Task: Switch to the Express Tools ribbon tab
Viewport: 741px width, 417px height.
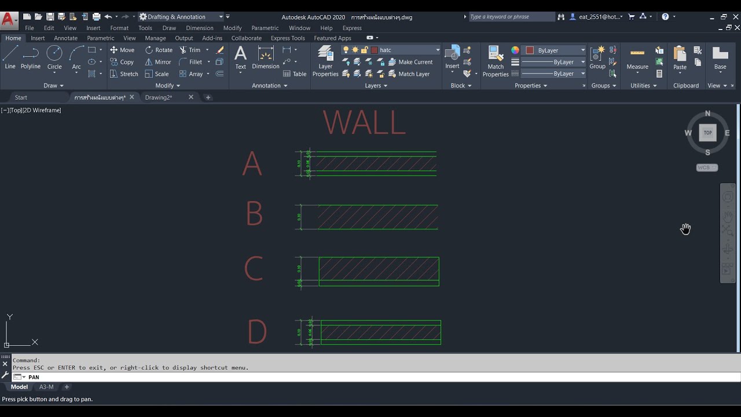Action: point(288,38)
